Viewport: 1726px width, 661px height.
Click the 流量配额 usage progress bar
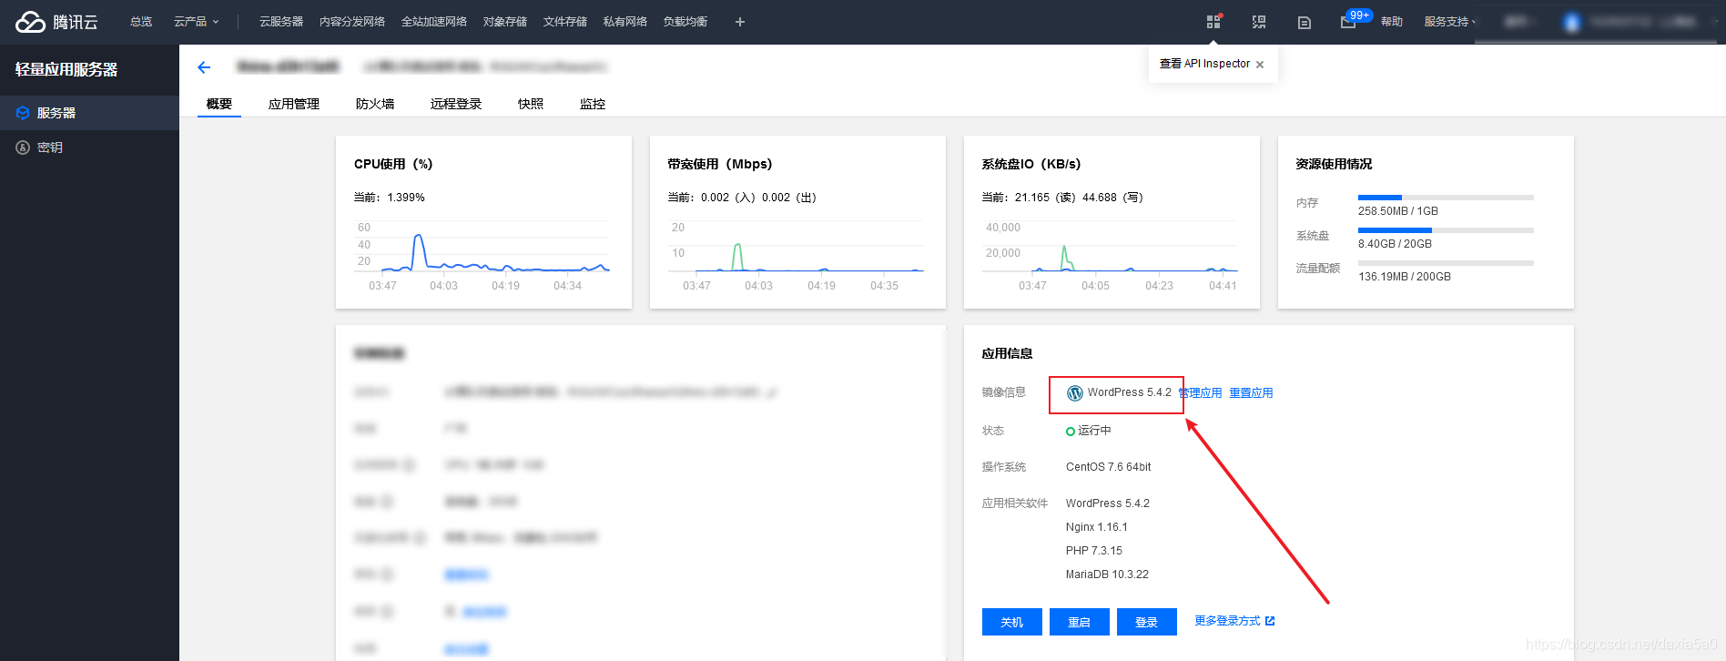click(x=1446, y=263)
